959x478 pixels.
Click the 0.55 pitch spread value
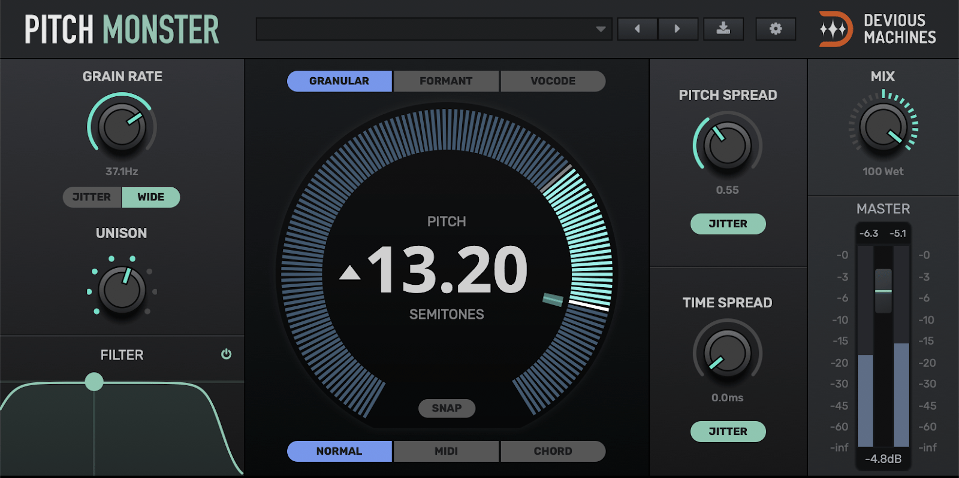coord(728,190)
